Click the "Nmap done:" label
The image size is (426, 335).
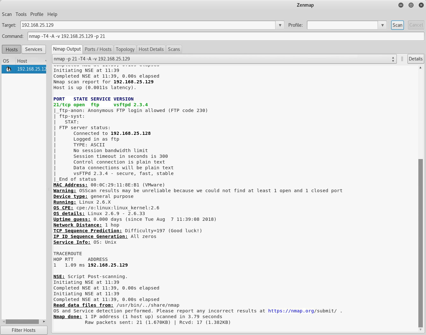pos(67,317)
